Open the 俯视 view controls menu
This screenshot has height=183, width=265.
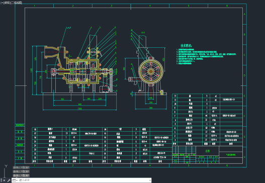pyautogui.click(x=7, y=3)
